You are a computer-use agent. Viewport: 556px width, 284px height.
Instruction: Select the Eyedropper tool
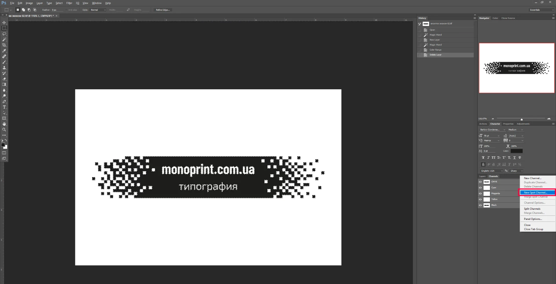point(4,51)
